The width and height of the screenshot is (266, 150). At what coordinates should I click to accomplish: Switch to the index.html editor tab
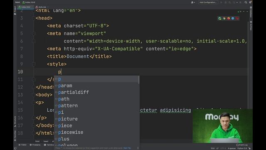coord(25,7)
